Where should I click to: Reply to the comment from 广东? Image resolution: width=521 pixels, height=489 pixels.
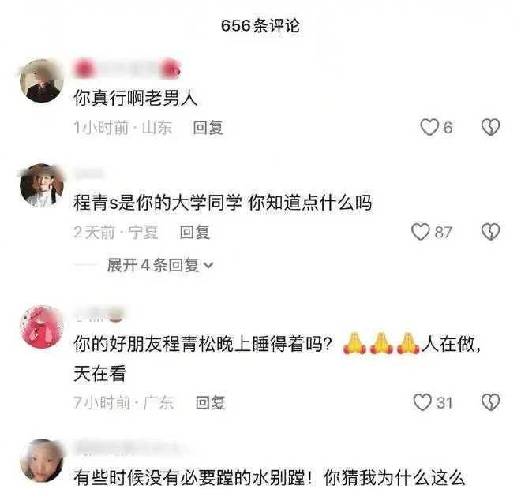[210, 403]
